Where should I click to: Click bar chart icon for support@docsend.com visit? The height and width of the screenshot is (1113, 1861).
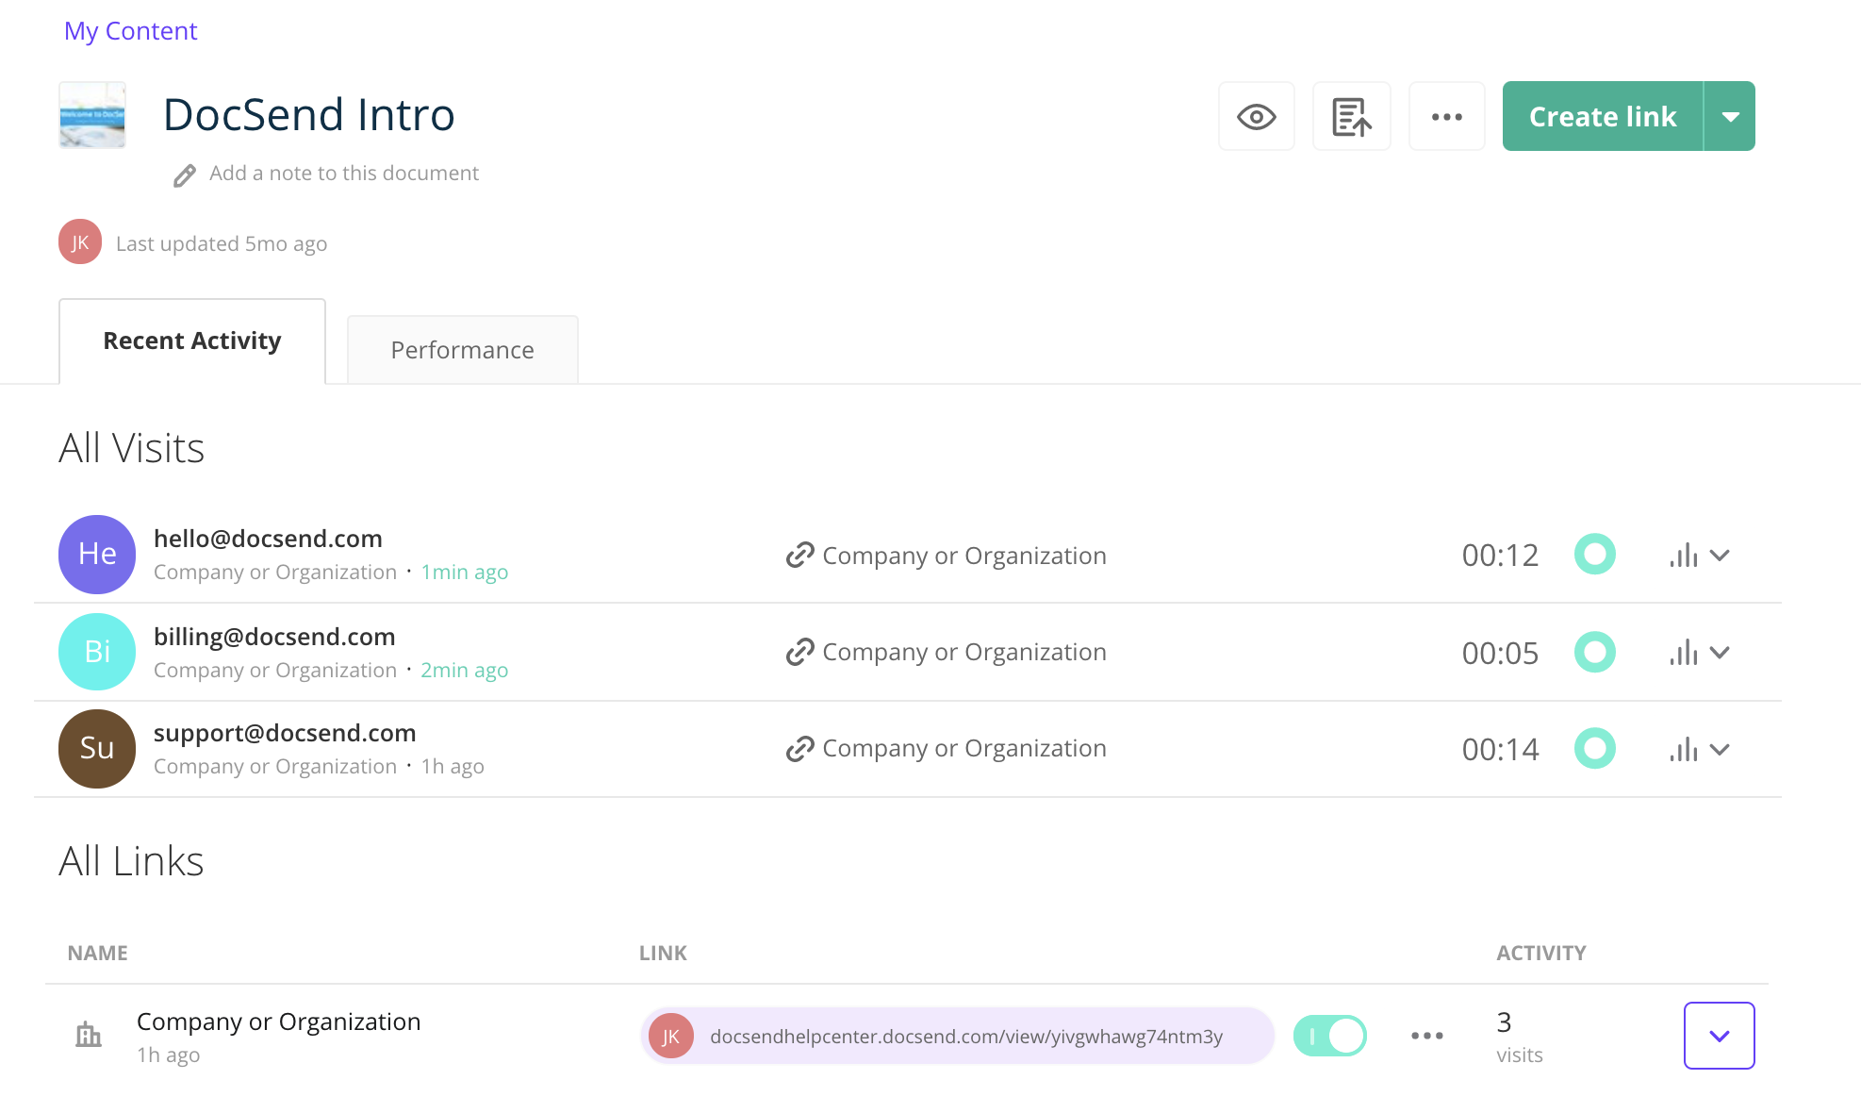tap(1684, 749)
